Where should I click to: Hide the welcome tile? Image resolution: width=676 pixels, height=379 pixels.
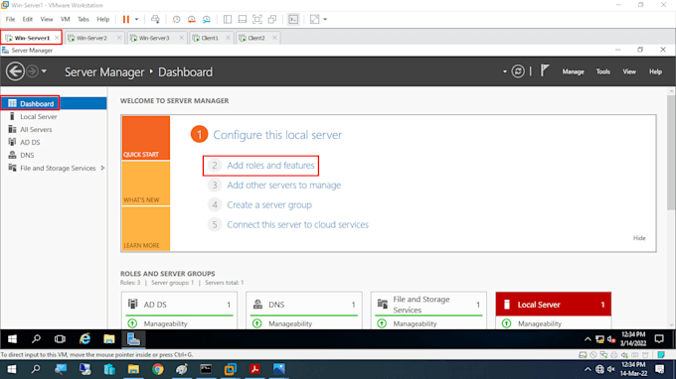tap(639, 238)
